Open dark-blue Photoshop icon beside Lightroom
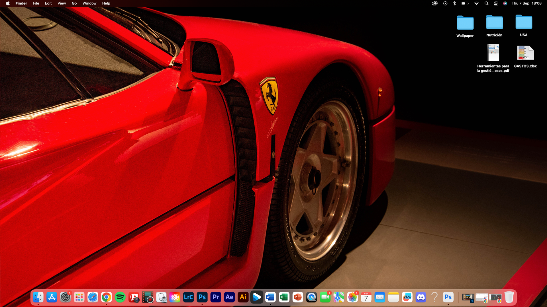This screenshot has height=307, width=547. point(202,297)
